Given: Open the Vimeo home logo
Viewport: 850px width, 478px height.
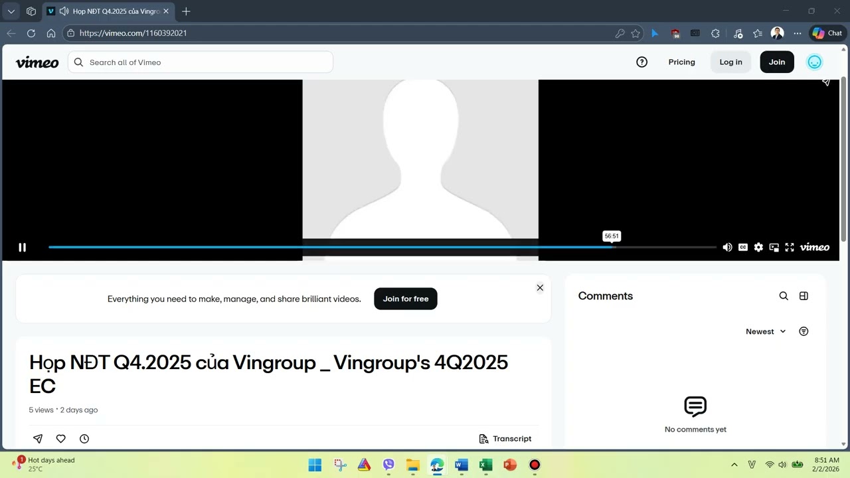Looking at the screenshot, I should pos(37,62).
